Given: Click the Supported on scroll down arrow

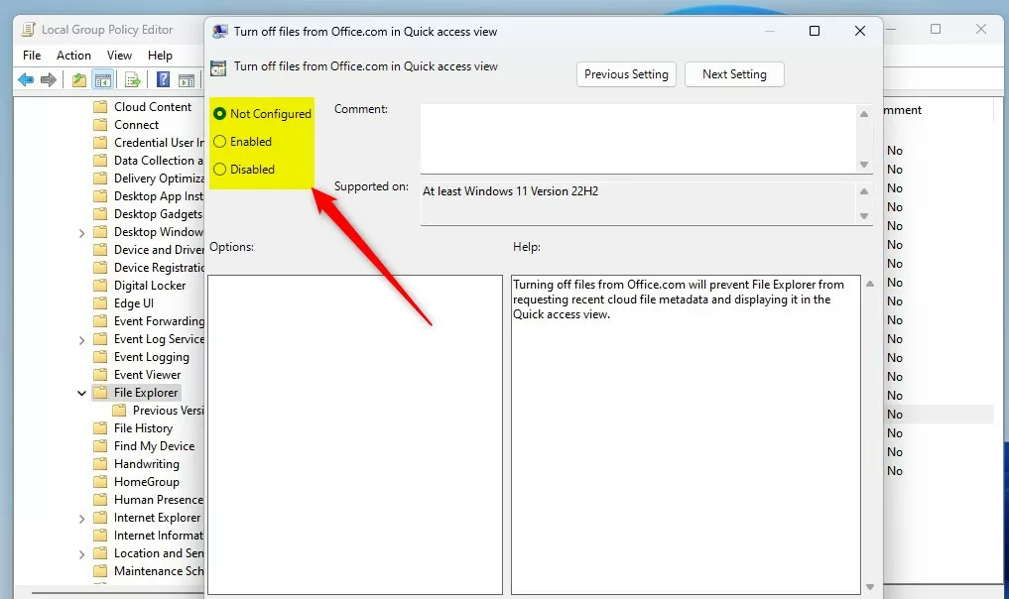Looking at the screenshot, I should click(x=864, y=216).
